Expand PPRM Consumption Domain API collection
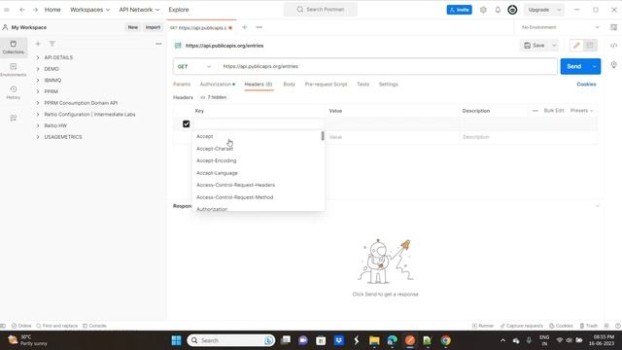Screen dimensions: 622x350 38,103
